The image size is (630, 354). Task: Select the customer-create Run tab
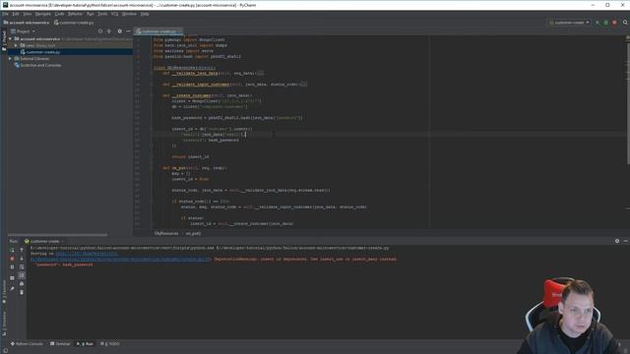coord(44,241)
